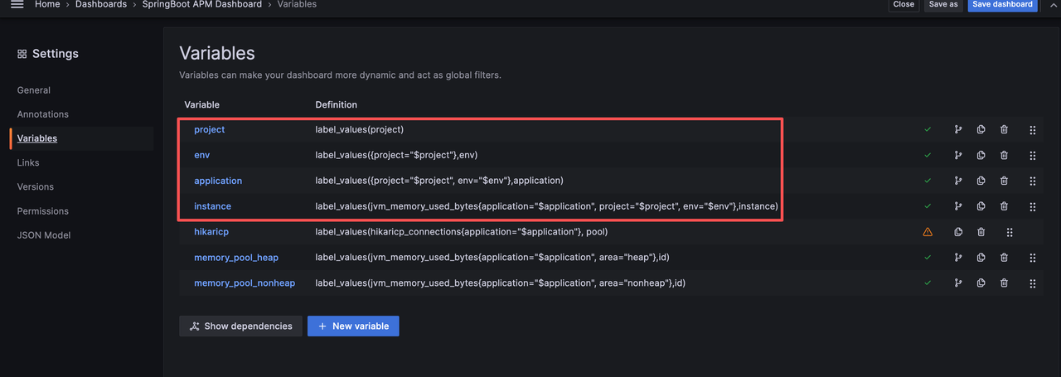1061x377 pixels.
Task: Delete the instance variable
Action: click(1004, 206)
